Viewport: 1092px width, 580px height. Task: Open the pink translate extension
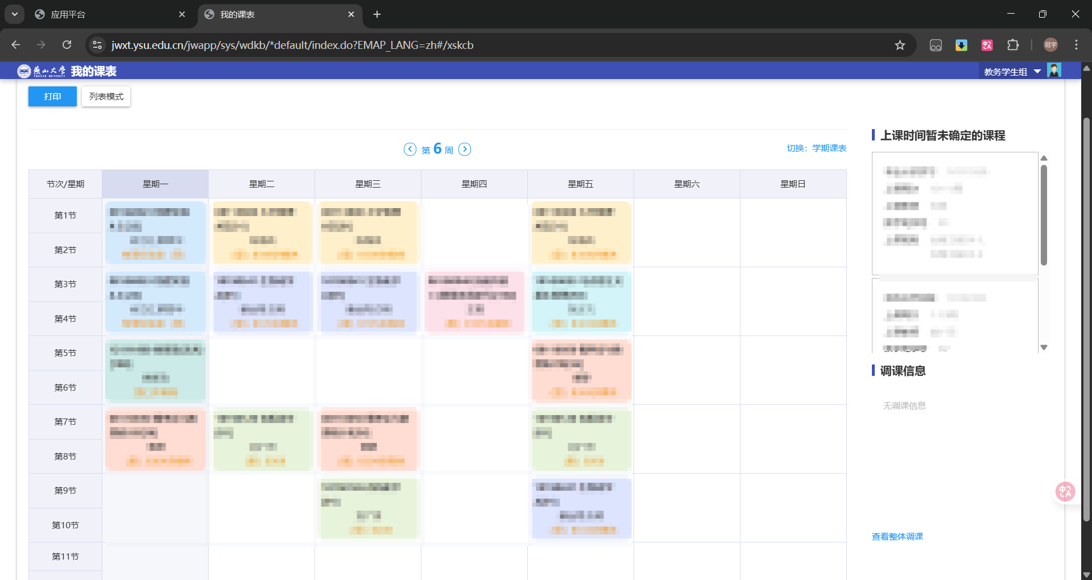click(987, 44)
